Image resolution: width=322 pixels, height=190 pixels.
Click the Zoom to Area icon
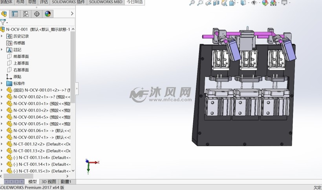point(200,3)
